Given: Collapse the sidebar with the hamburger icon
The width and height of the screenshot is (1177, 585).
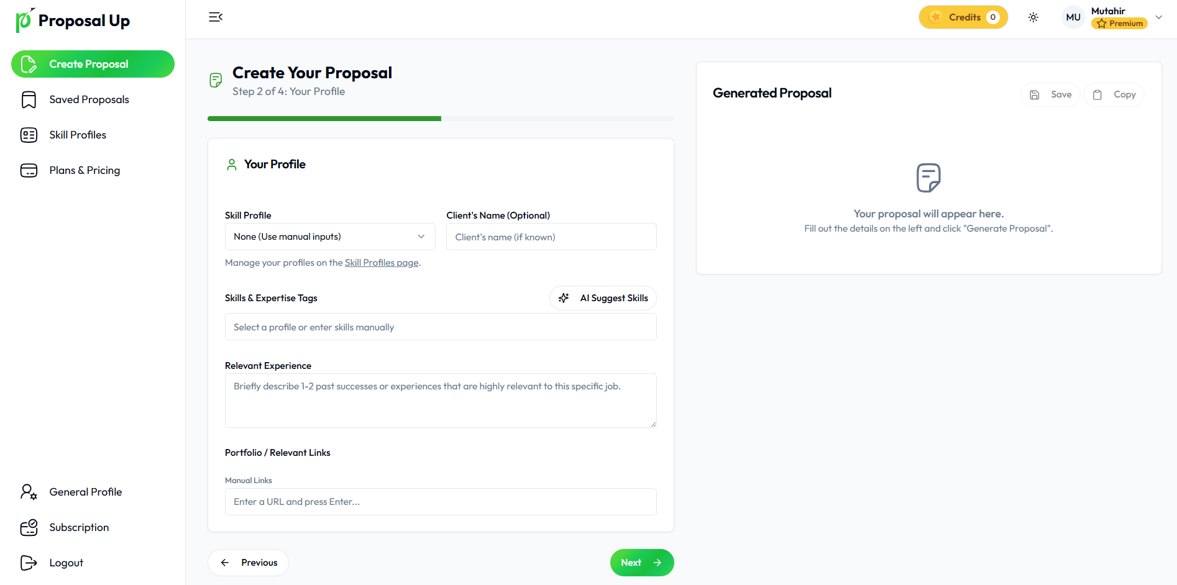Looking at the screenshot, I should (x=216, y=17).
